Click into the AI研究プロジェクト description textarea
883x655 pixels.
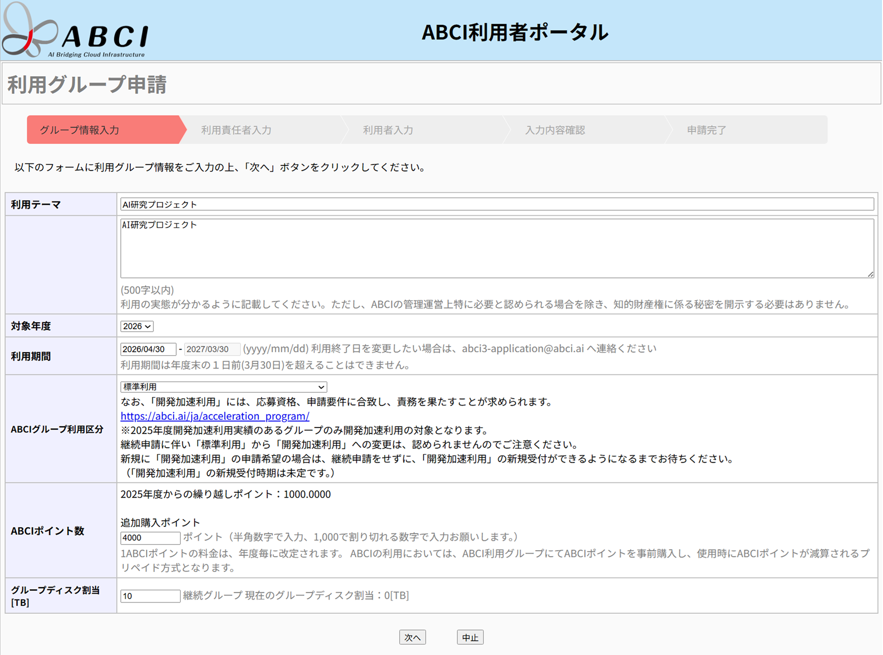pos(497,248)
